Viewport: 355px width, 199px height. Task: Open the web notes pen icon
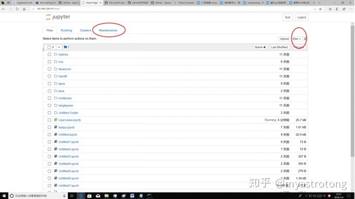(x=337, y=9)
